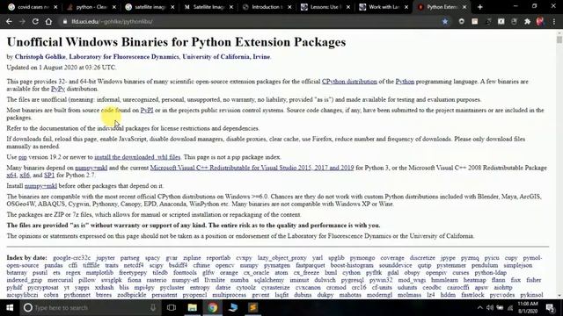Jump to rasterio in the index
The image size is (563, 316).
pos(157,280)
